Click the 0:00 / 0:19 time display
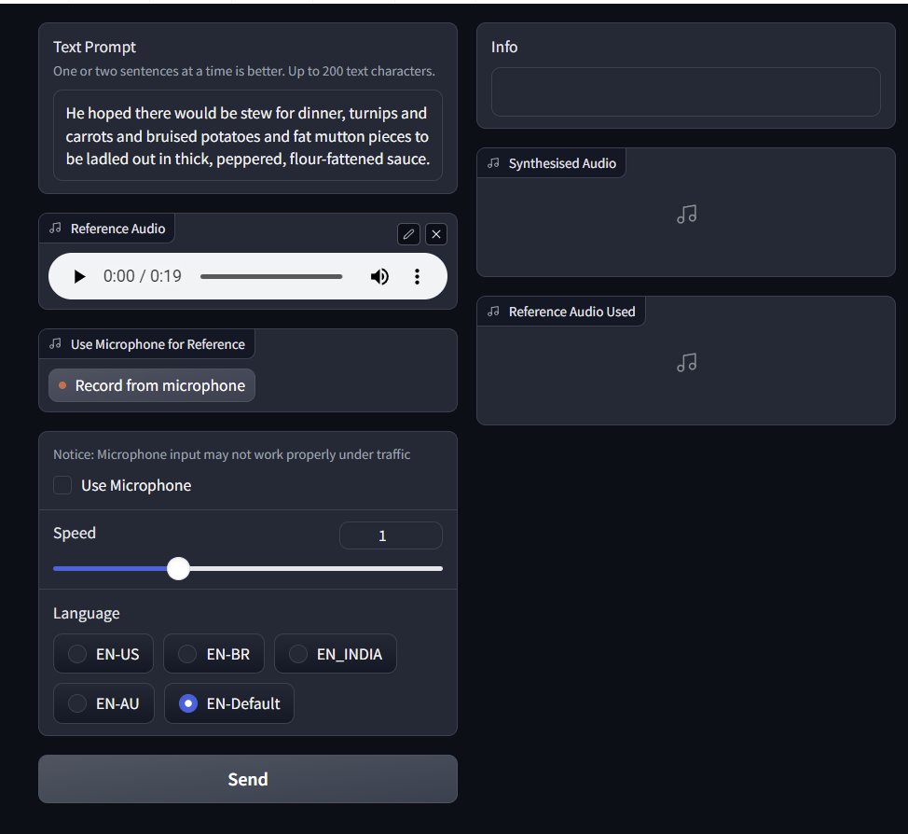The width and height of the screenshot is (908, 834). 142,276
